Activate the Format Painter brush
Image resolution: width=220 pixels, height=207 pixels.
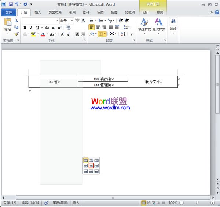pos(16,34)
